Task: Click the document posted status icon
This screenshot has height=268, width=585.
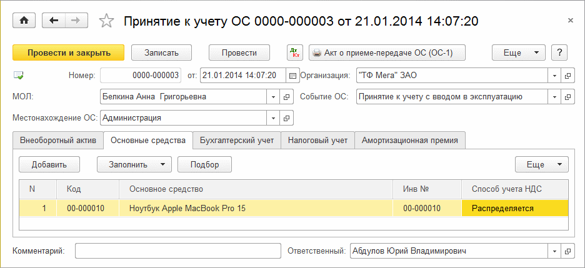Action: coord(18,76)
